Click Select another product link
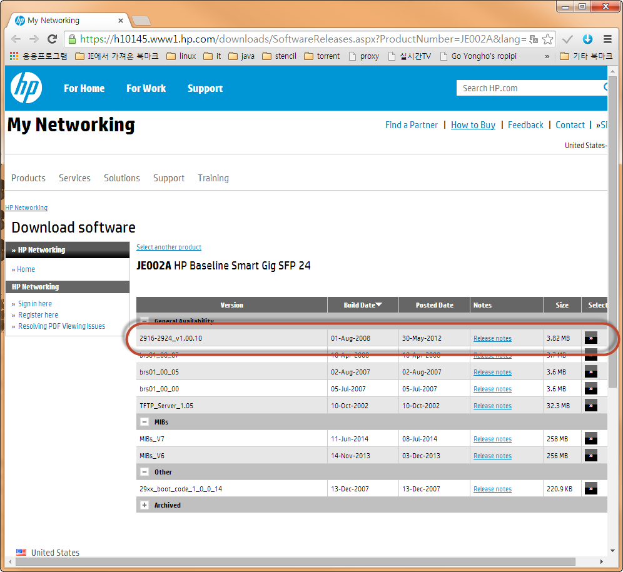Viewport: 623px width, 572px height. [169, 247]
